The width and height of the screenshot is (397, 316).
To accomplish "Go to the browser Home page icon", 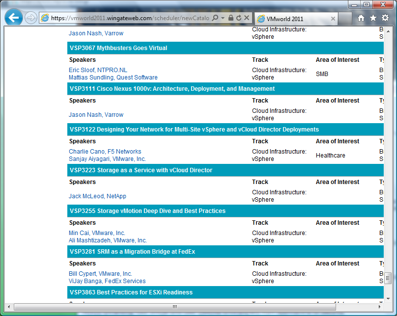I will 361,18.
